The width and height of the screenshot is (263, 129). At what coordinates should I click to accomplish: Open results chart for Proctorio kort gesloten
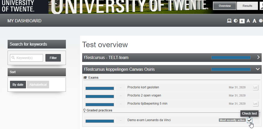[256, 88]
